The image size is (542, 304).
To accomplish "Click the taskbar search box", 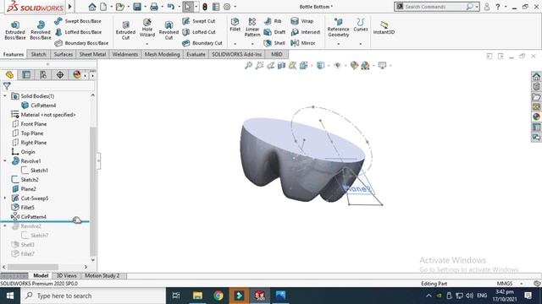I will pyautogui.click(x=93, y=296).
